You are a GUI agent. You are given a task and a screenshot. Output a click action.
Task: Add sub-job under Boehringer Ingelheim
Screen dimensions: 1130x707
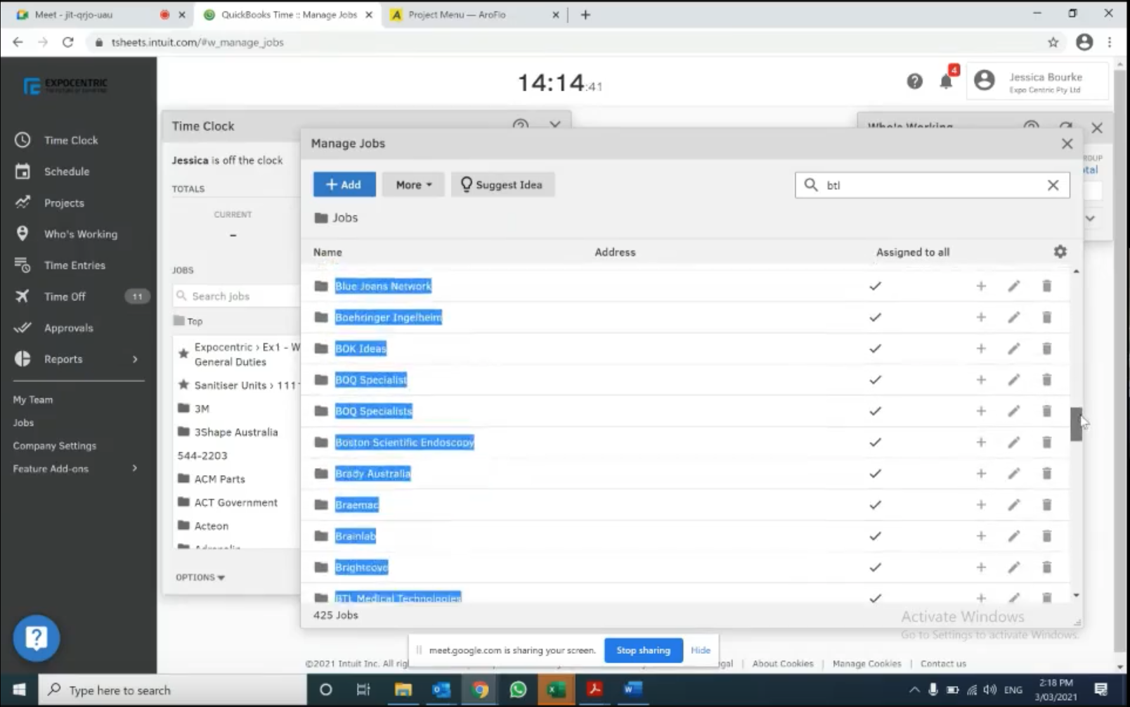(x=981, y=317)
